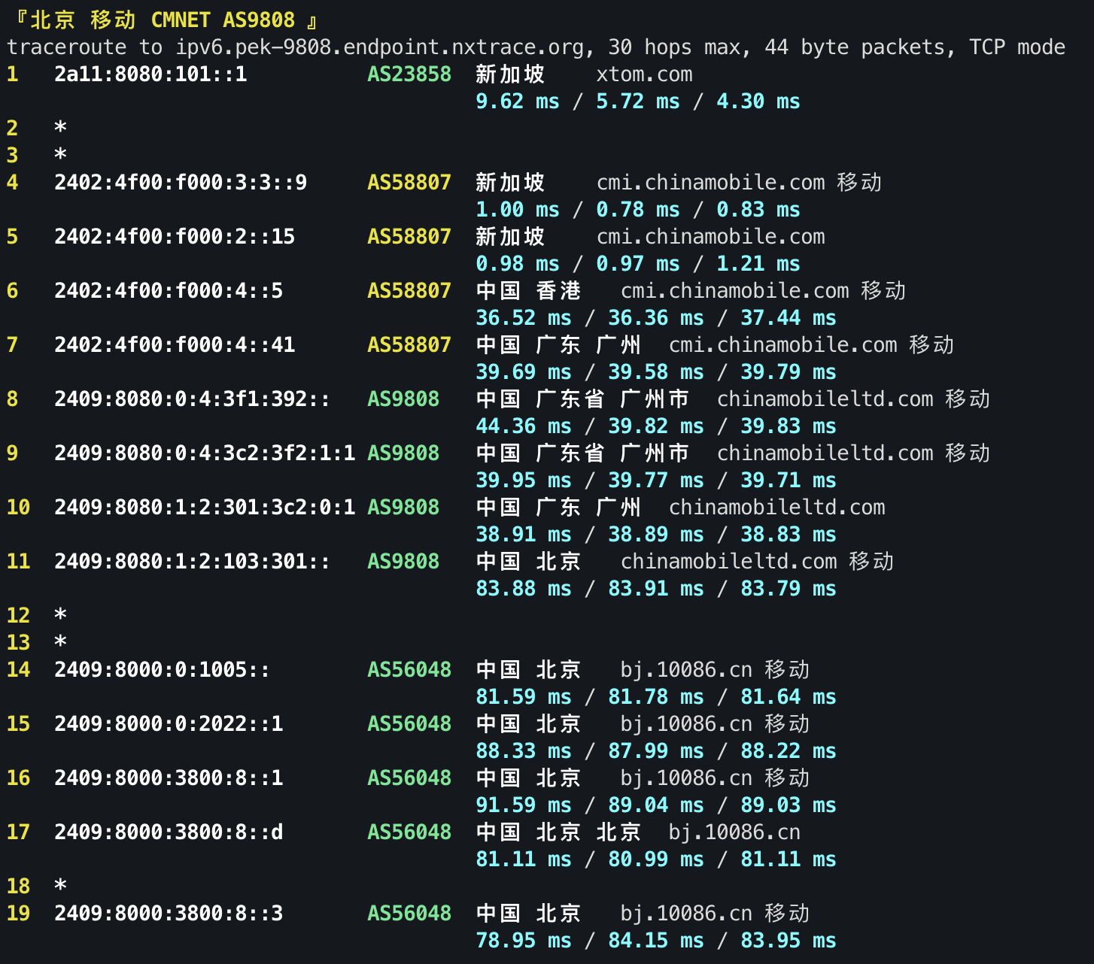This screenshot has height=964, width=1094.
Task: Click the asterisk on hop 2
Action: click(x=60, y=127)
